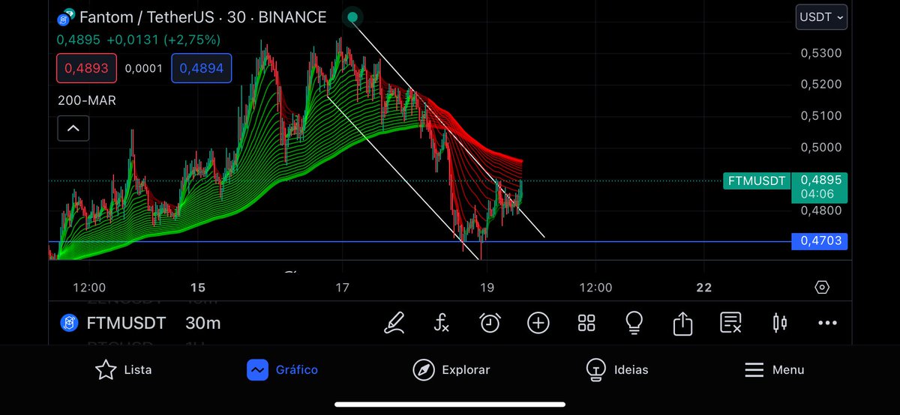Open the remove objects icon
The height and width of the screenshot is (415, 900).
click(x=730, y=323)
